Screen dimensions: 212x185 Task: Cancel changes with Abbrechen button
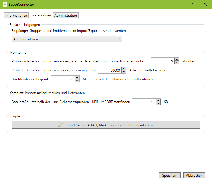(194, 175)
